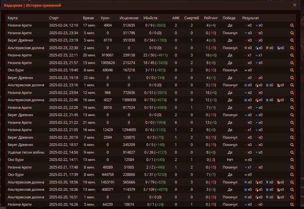Open details for 2025-02-22, 21:45 battle
Image resolution: width=304 pixels, height=209 pixels.
pos(292,115)
